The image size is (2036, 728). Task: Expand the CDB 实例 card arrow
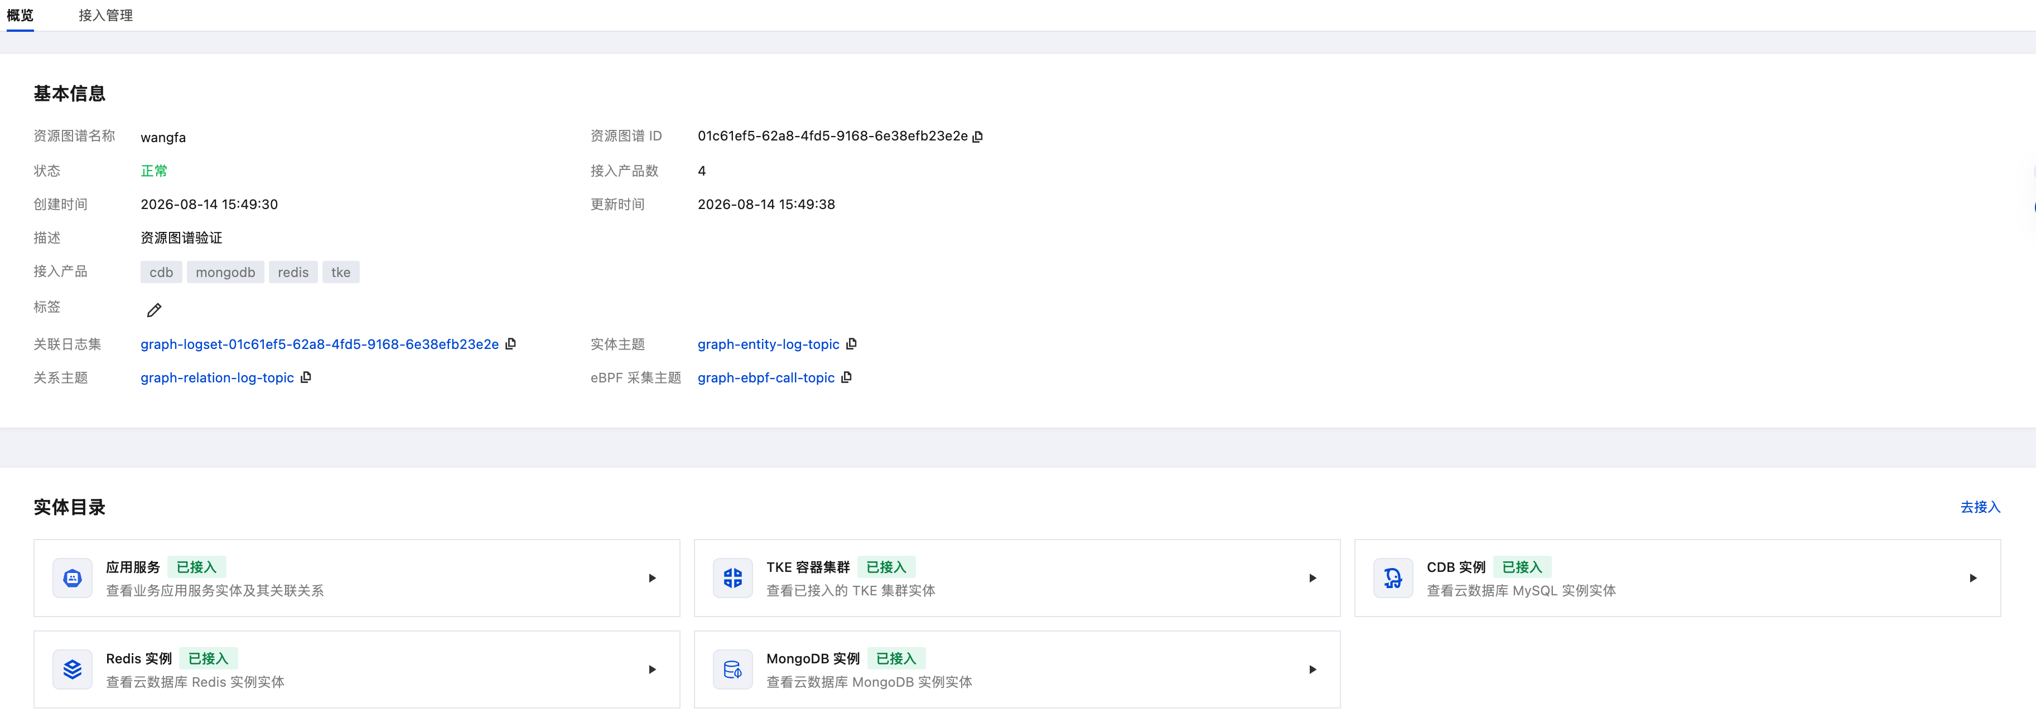[x=1973, y=579]
